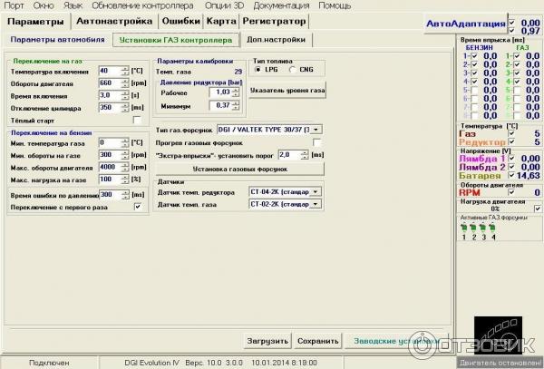Click active gas injector icon 2

(475, 227)
